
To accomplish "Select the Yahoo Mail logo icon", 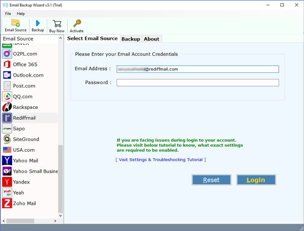I will (7, 160).
